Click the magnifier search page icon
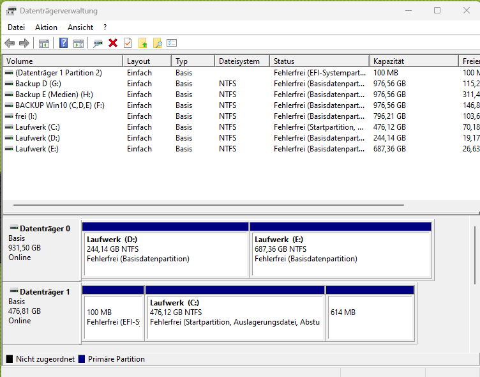Screen dimensions: 480x377 (x=157, y=43)
